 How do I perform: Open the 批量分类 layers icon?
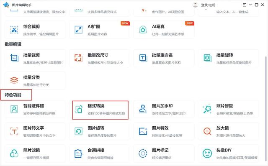tap(14, 80)
